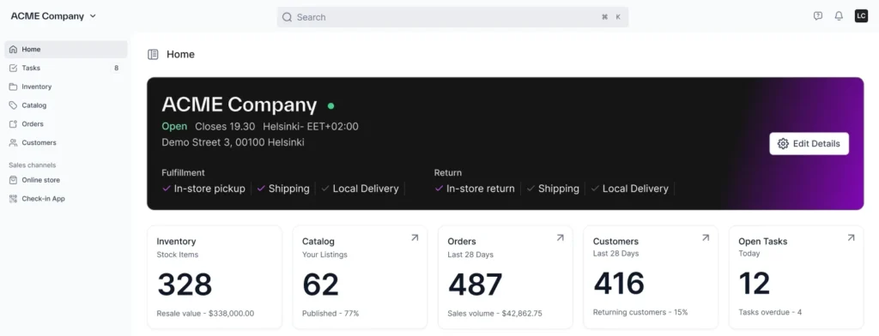The image size is (879, 336).
Task: Open Orders in sidebar
Action: coord(66,123)
